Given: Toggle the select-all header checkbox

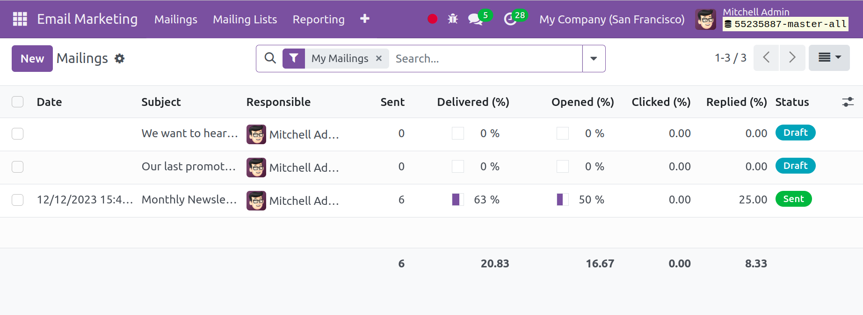Looking at the screenshot, I should point(18,102).
